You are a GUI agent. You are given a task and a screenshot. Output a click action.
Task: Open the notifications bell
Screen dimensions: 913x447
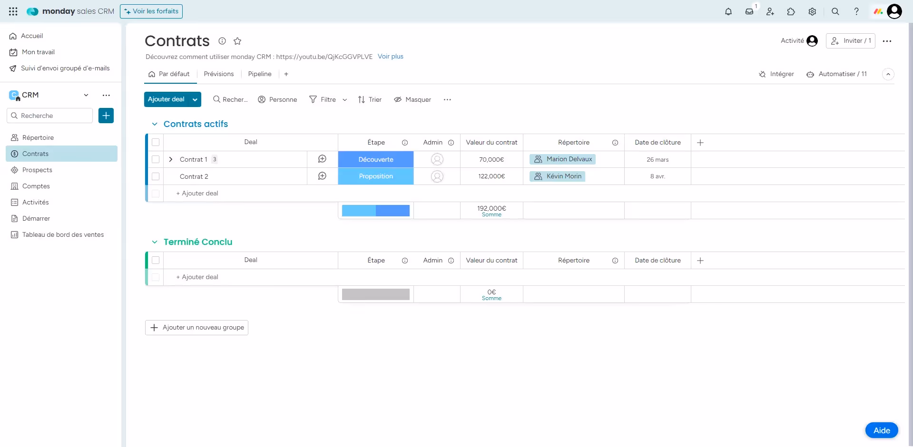pos(728,11)
